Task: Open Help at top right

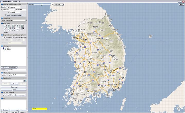Action: point(181,4)
